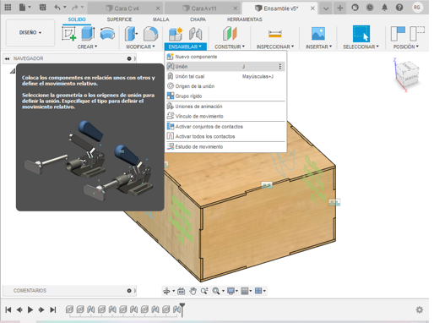Screen dimensions: 434x323
Task: Choose Activar conjuntos de contactos
Action: pyautogui.click(x=225, y=127)
